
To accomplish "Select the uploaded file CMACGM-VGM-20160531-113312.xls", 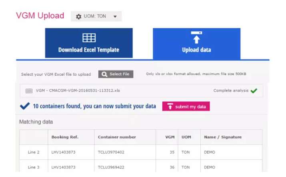I will [78, 91].
